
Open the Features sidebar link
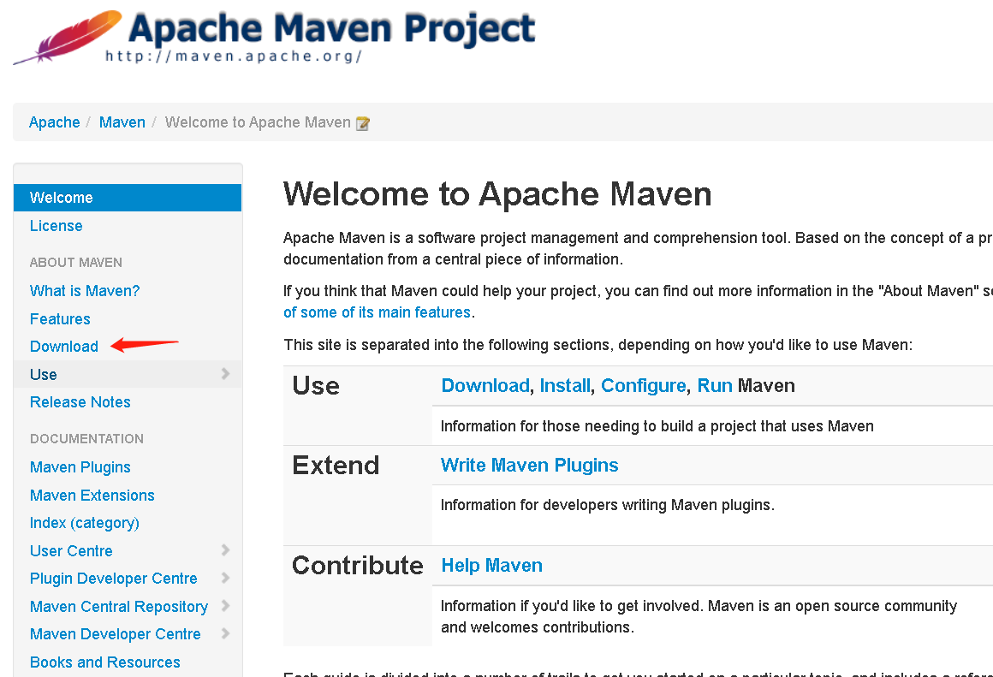60,318
